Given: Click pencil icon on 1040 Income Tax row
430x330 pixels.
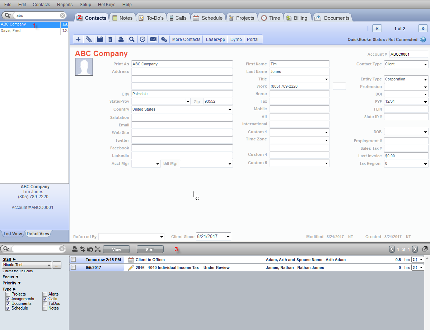Looking at the screenshot, I should click(131, 268).
